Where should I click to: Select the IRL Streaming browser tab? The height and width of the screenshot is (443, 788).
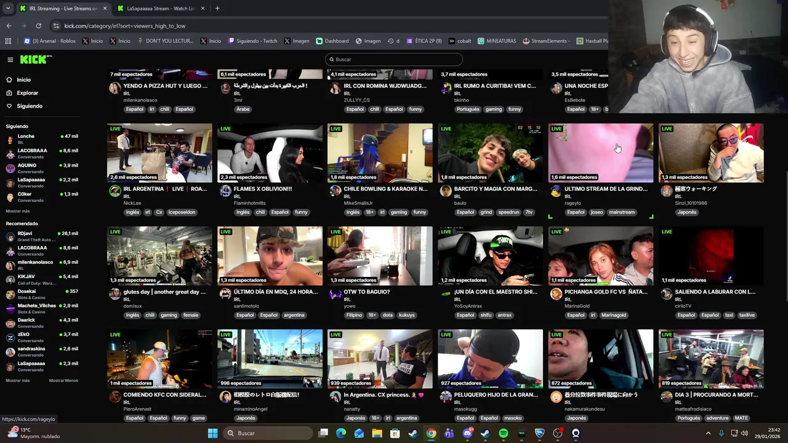(x=63, y=9)
